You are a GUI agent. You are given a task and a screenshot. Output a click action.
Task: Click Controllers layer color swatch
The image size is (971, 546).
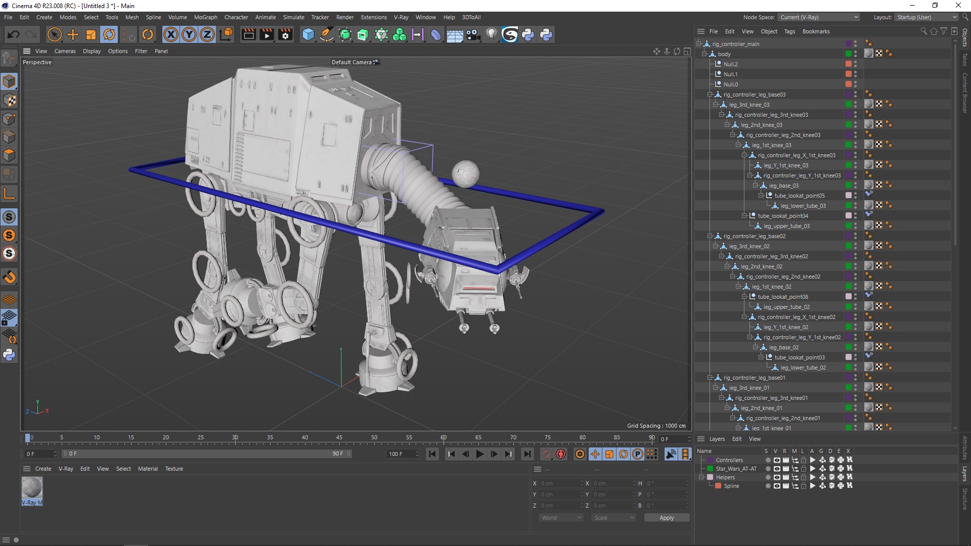[710, 460]
